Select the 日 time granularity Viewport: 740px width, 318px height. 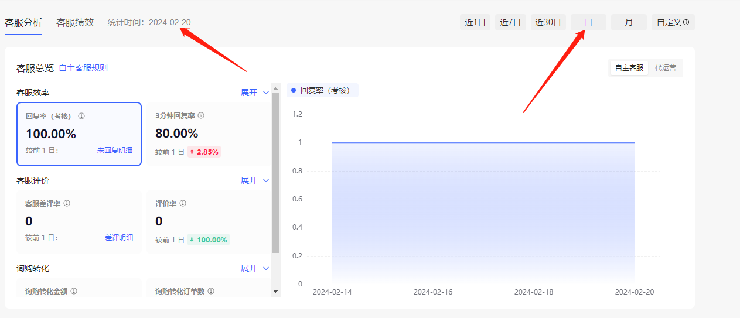[588, 22]
